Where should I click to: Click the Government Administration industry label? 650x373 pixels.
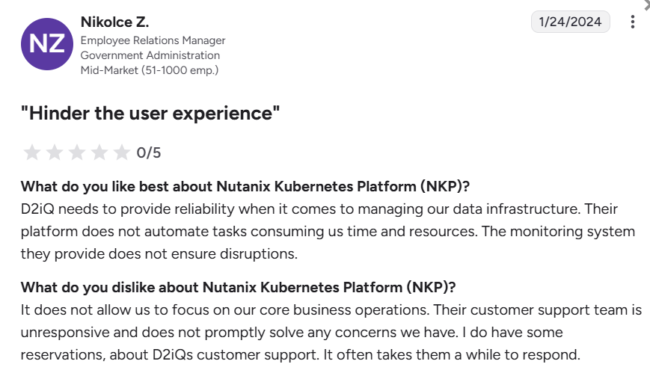click(150, 55)
